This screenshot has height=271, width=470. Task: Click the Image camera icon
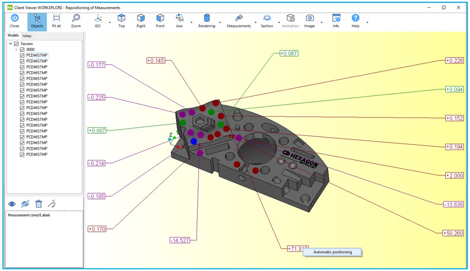pyautogui.click(x=309, y=18)
